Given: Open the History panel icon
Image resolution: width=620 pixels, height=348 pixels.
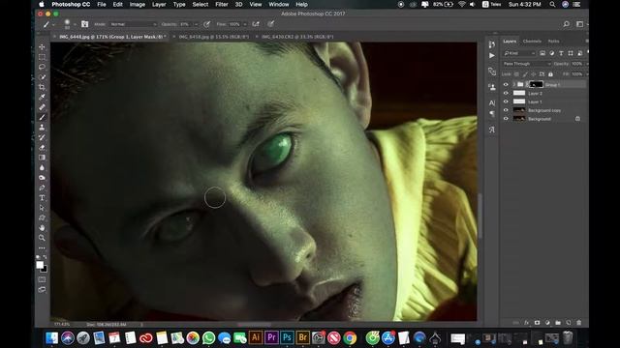Looking at the screenshot, I should [x=491, y=44].
